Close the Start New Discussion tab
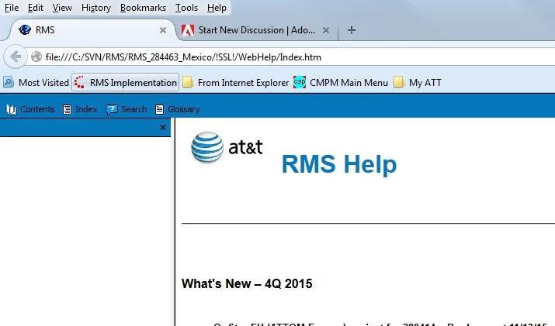This screenshot has width=555, height=326. click(x=326, y=30)
